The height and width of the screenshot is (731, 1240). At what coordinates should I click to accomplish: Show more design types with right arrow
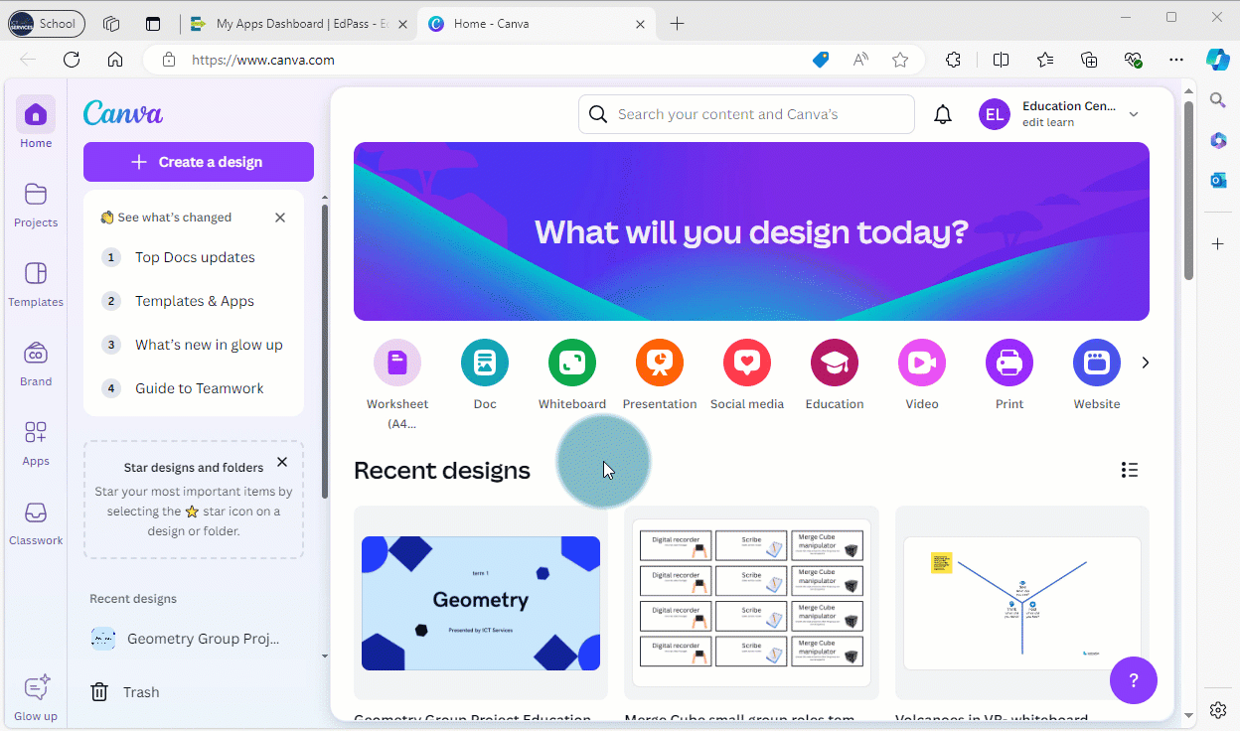[x=1146, y=363]
